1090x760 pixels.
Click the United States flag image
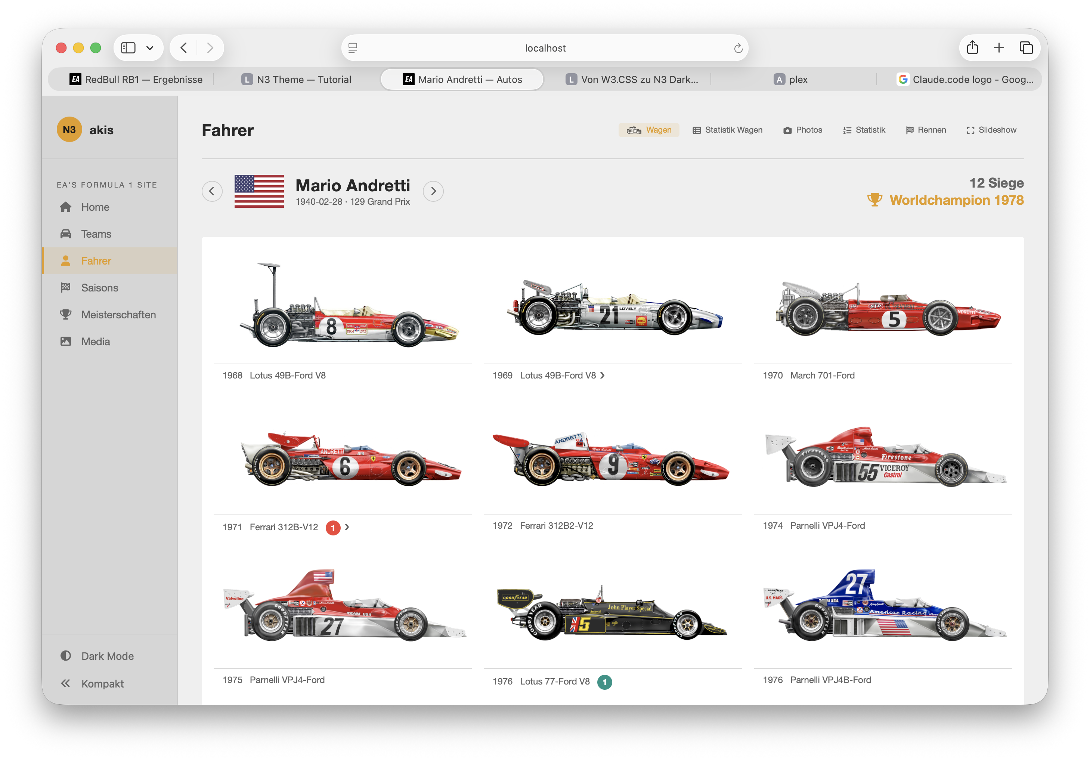259,191
